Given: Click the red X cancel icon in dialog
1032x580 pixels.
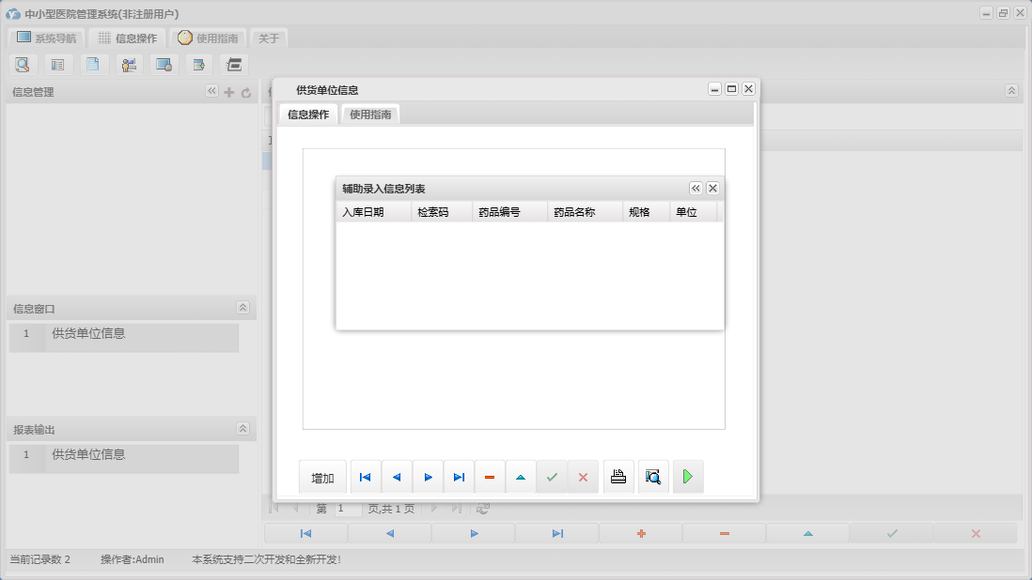Looking at the screenshot, I should pos(583,477).
